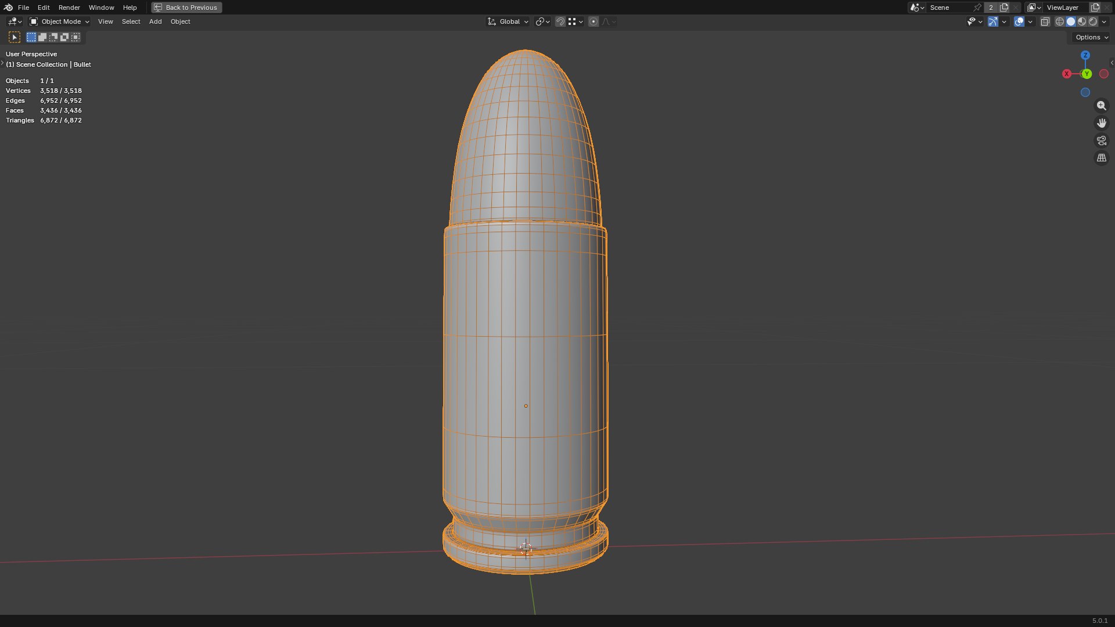Click the X axis on navigation gizmo
The image size is (1115, 627).
click(x=1067, y=74)
